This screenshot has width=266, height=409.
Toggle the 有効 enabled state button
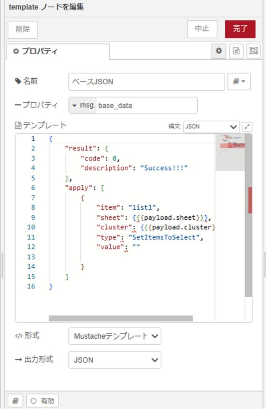[43, 401]
